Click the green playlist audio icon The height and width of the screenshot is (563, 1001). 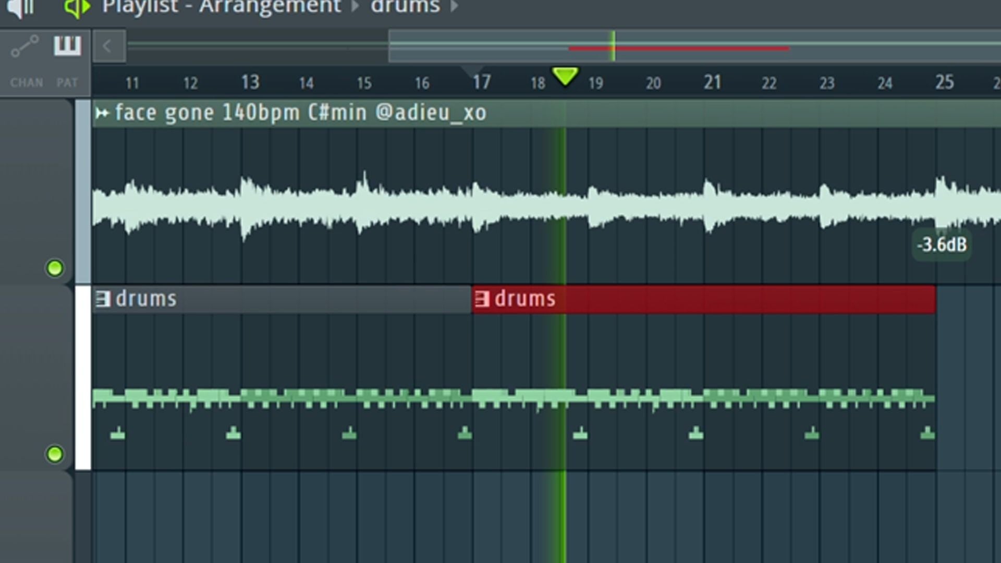77,7
